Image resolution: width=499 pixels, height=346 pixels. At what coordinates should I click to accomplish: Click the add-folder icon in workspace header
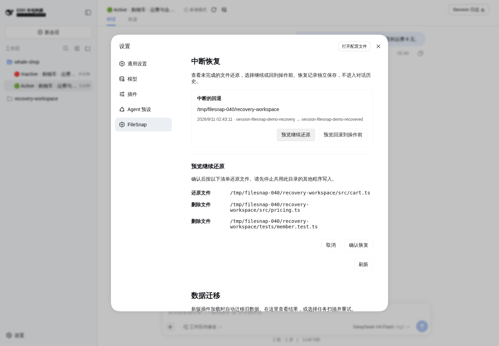click(88, 48)
